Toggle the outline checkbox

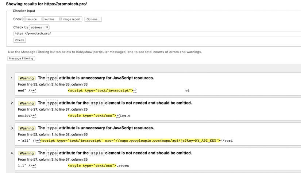pos(43,19)
